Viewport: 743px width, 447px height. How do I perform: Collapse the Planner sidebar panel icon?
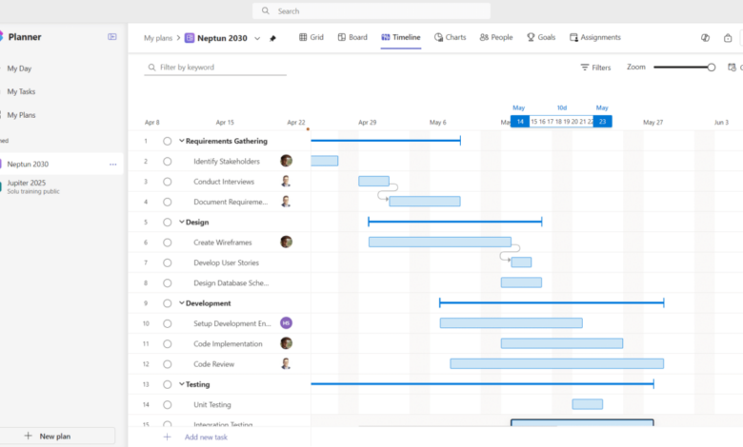[112, 37]
